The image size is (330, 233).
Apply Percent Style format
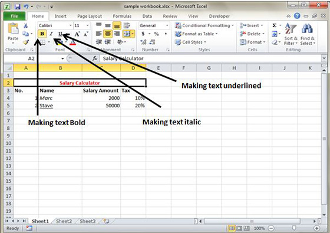click(x=156, y=34)
